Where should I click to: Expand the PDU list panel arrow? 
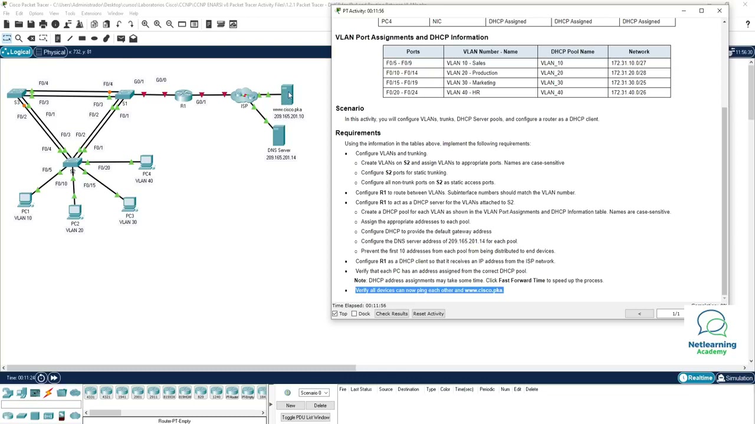tap(271, 405)
